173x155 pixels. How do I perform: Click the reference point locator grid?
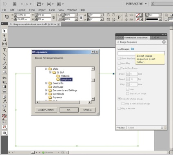tap(7, 17)
